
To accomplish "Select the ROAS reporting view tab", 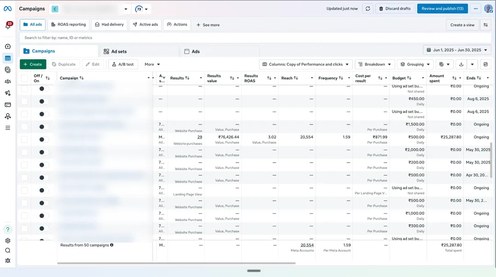I will (x=68, y=24).
